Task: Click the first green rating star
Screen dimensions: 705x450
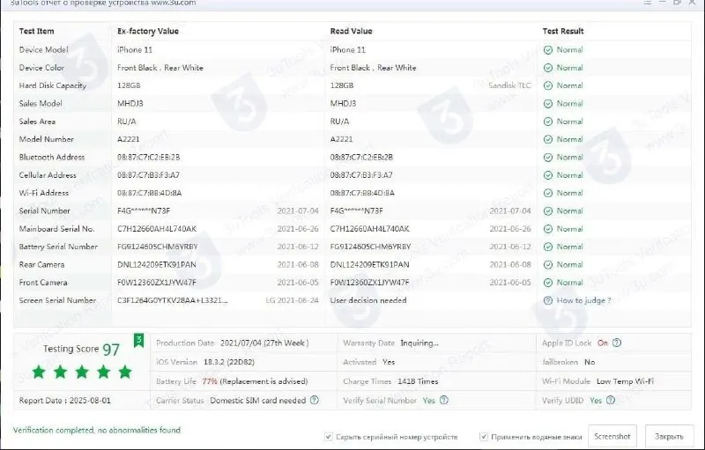Action: 39,372
